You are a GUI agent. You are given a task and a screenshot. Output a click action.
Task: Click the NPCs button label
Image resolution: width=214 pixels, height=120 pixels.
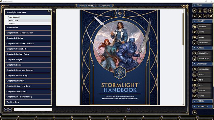200,85
